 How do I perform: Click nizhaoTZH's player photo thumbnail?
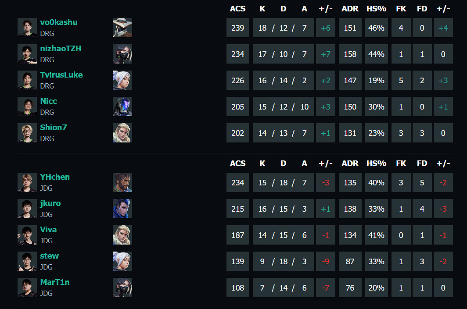27,54
